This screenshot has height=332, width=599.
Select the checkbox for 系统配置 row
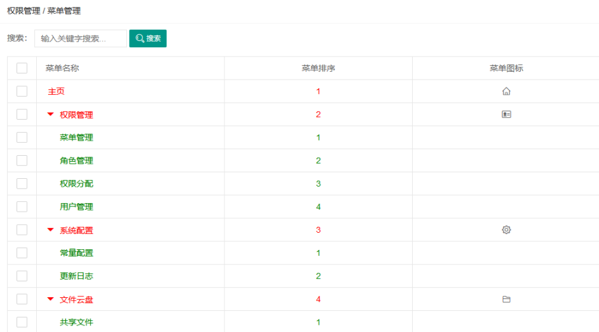[x=22, y=229]
